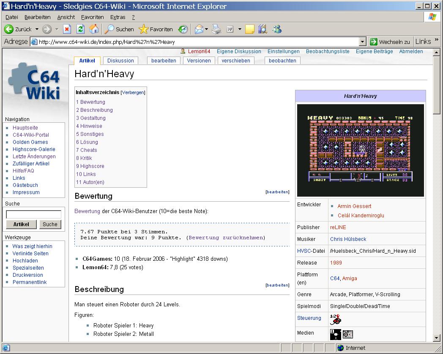Viewport: 443px width, 354px height.
Task: Expand the Mail icon dropdown arrow
Action: tap(207, 29)
